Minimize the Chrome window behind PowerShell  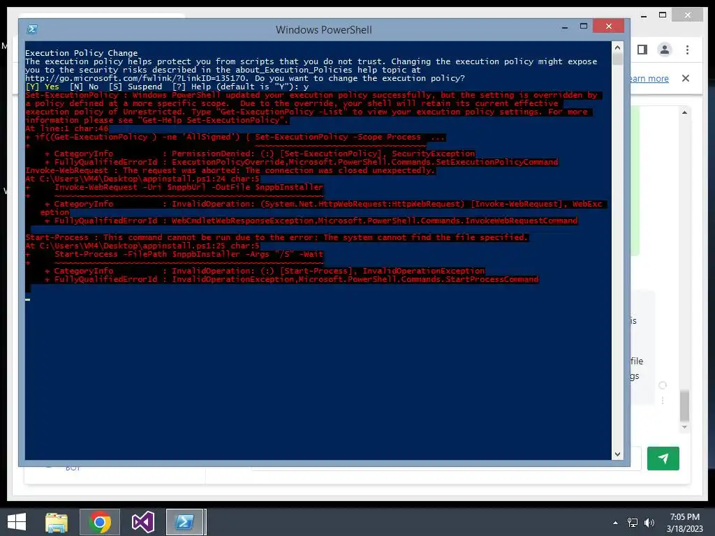pyautogui.click(x=644, y=16)
